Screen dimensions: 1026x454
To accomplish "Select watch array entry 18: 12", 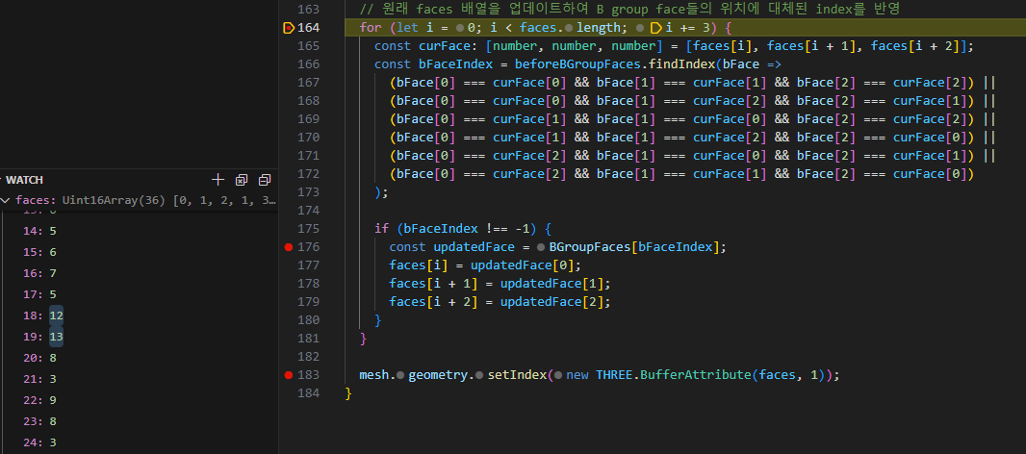I will (139, 315).
